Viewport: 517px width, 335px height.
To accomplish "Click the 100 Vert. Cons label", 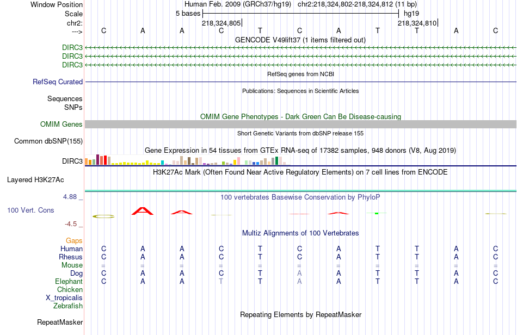I will tap(30, 210).
